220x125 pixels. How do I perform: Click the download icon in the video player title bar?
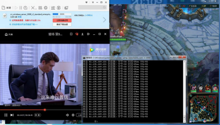[x=82, y=34]
